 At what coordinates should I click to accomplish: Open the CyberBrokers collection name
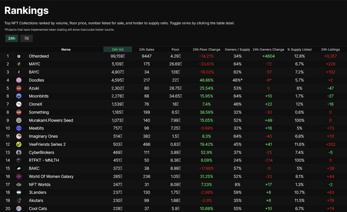click(41, 152)
